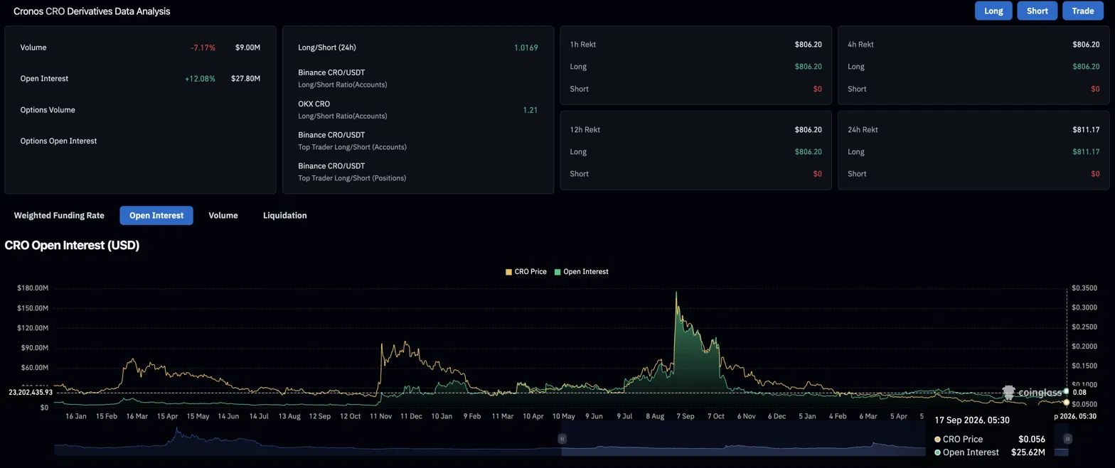
Task: Switch to Weighted Funding Rate tab
Action: [59, 215]
